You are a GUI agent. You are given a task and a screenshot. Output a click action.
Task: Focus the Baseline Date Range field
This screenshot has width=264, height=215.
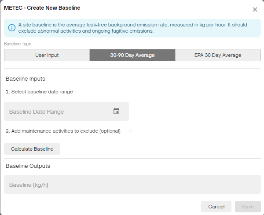click(57, 111)
